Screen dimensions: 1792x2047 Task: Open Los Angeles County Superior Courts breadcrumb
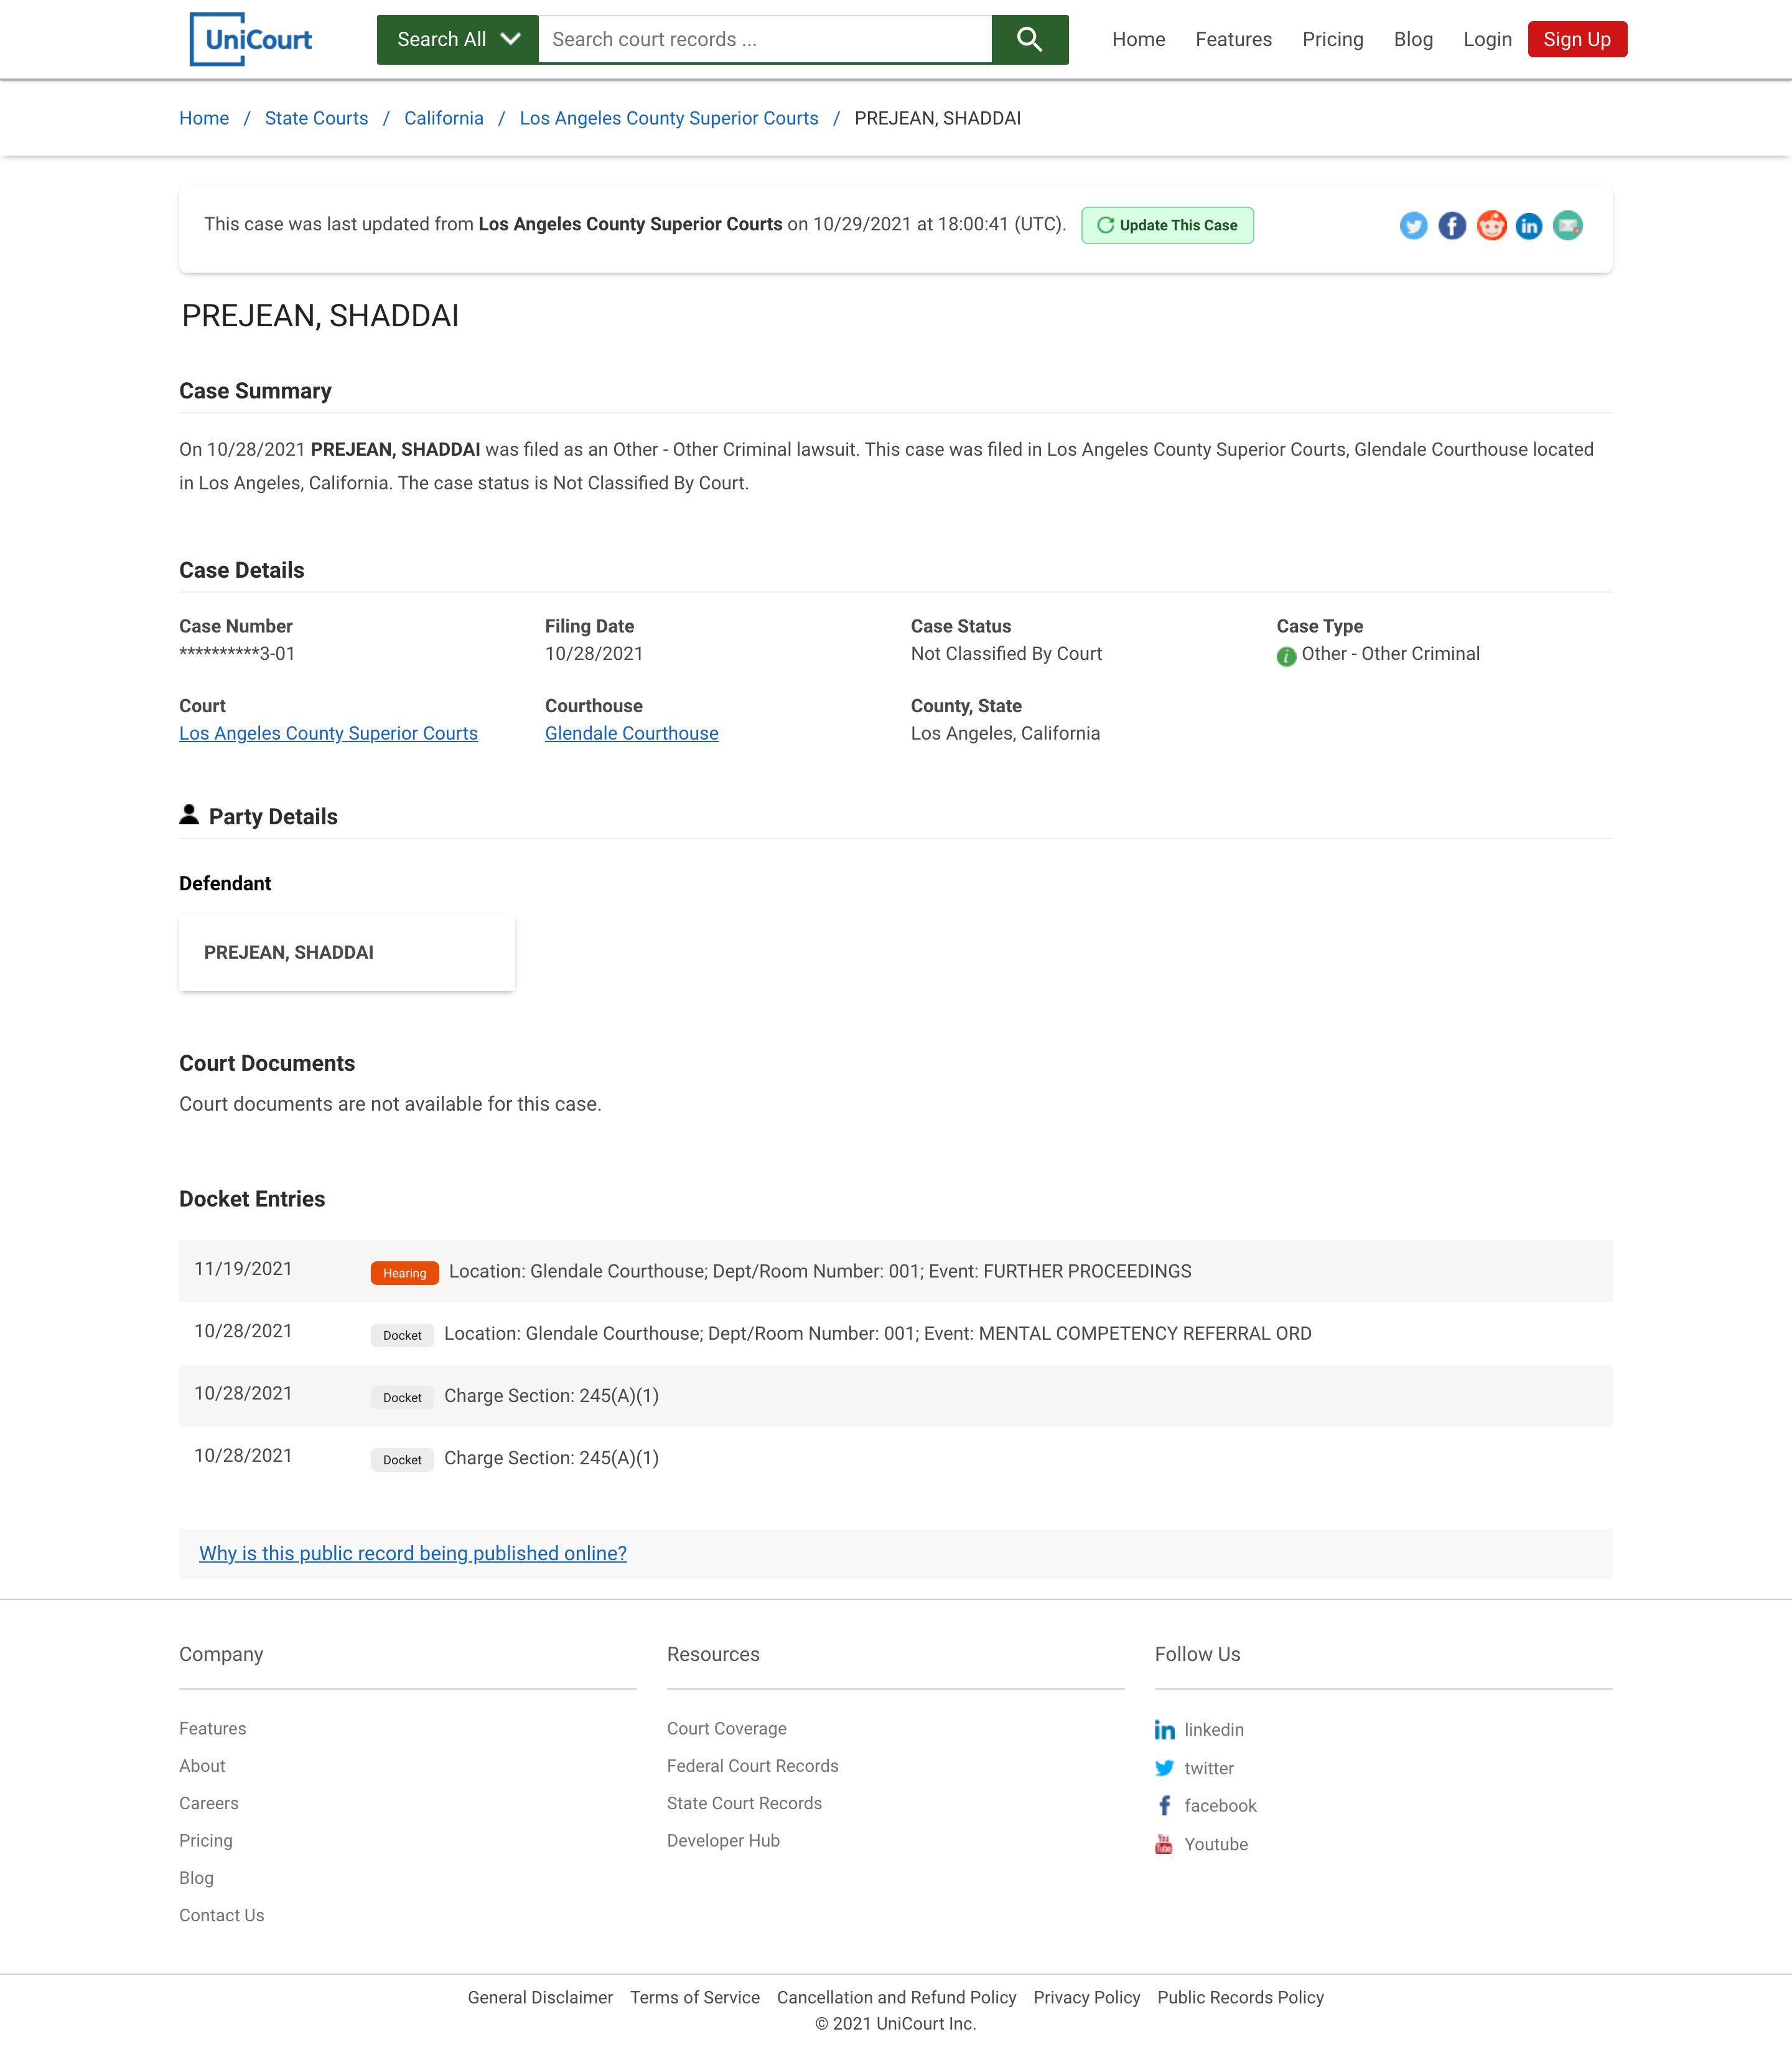click(668, 118)
